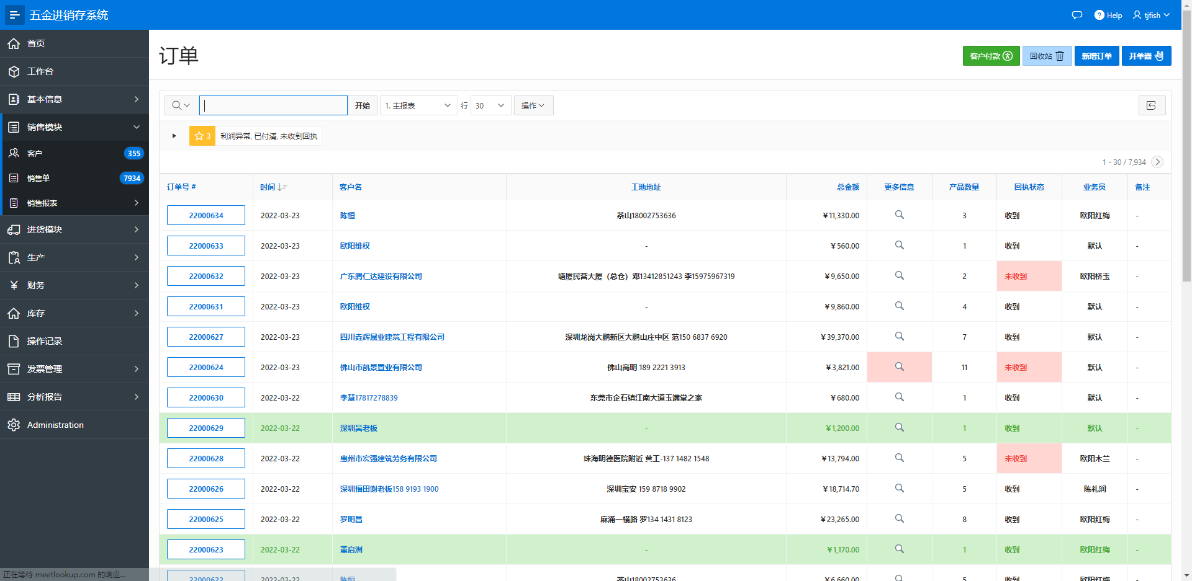
Task: Open the chat message bubble icon
Action: [x=1077, y=15]
